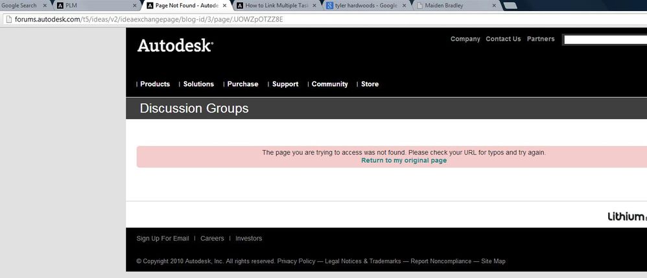Viewport: 647px width, 278px height.
Task: Switch to the PLM tab
Action: (97, 6)
